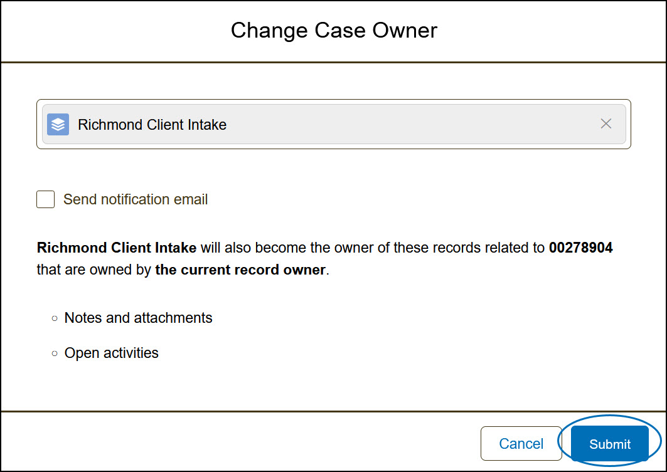Select the Richmond Client Intake owner pill
The height and width of the screenshot is (472, 667).
tap(334, 124)
